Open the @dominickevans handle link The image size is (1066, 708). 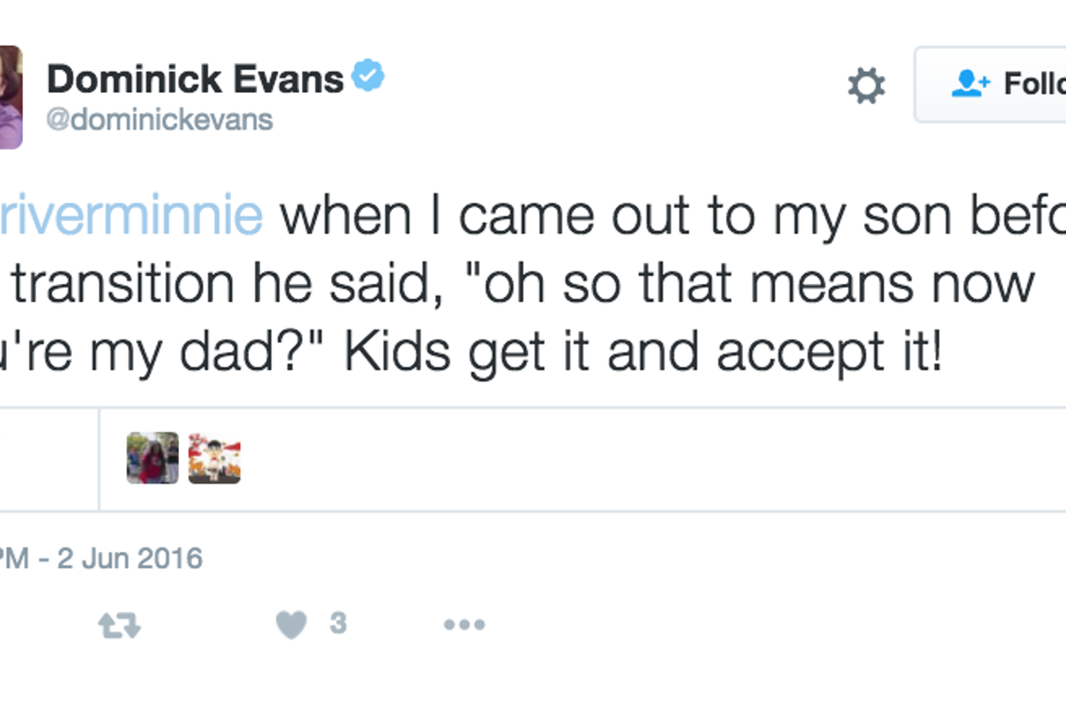coord(159,119)
